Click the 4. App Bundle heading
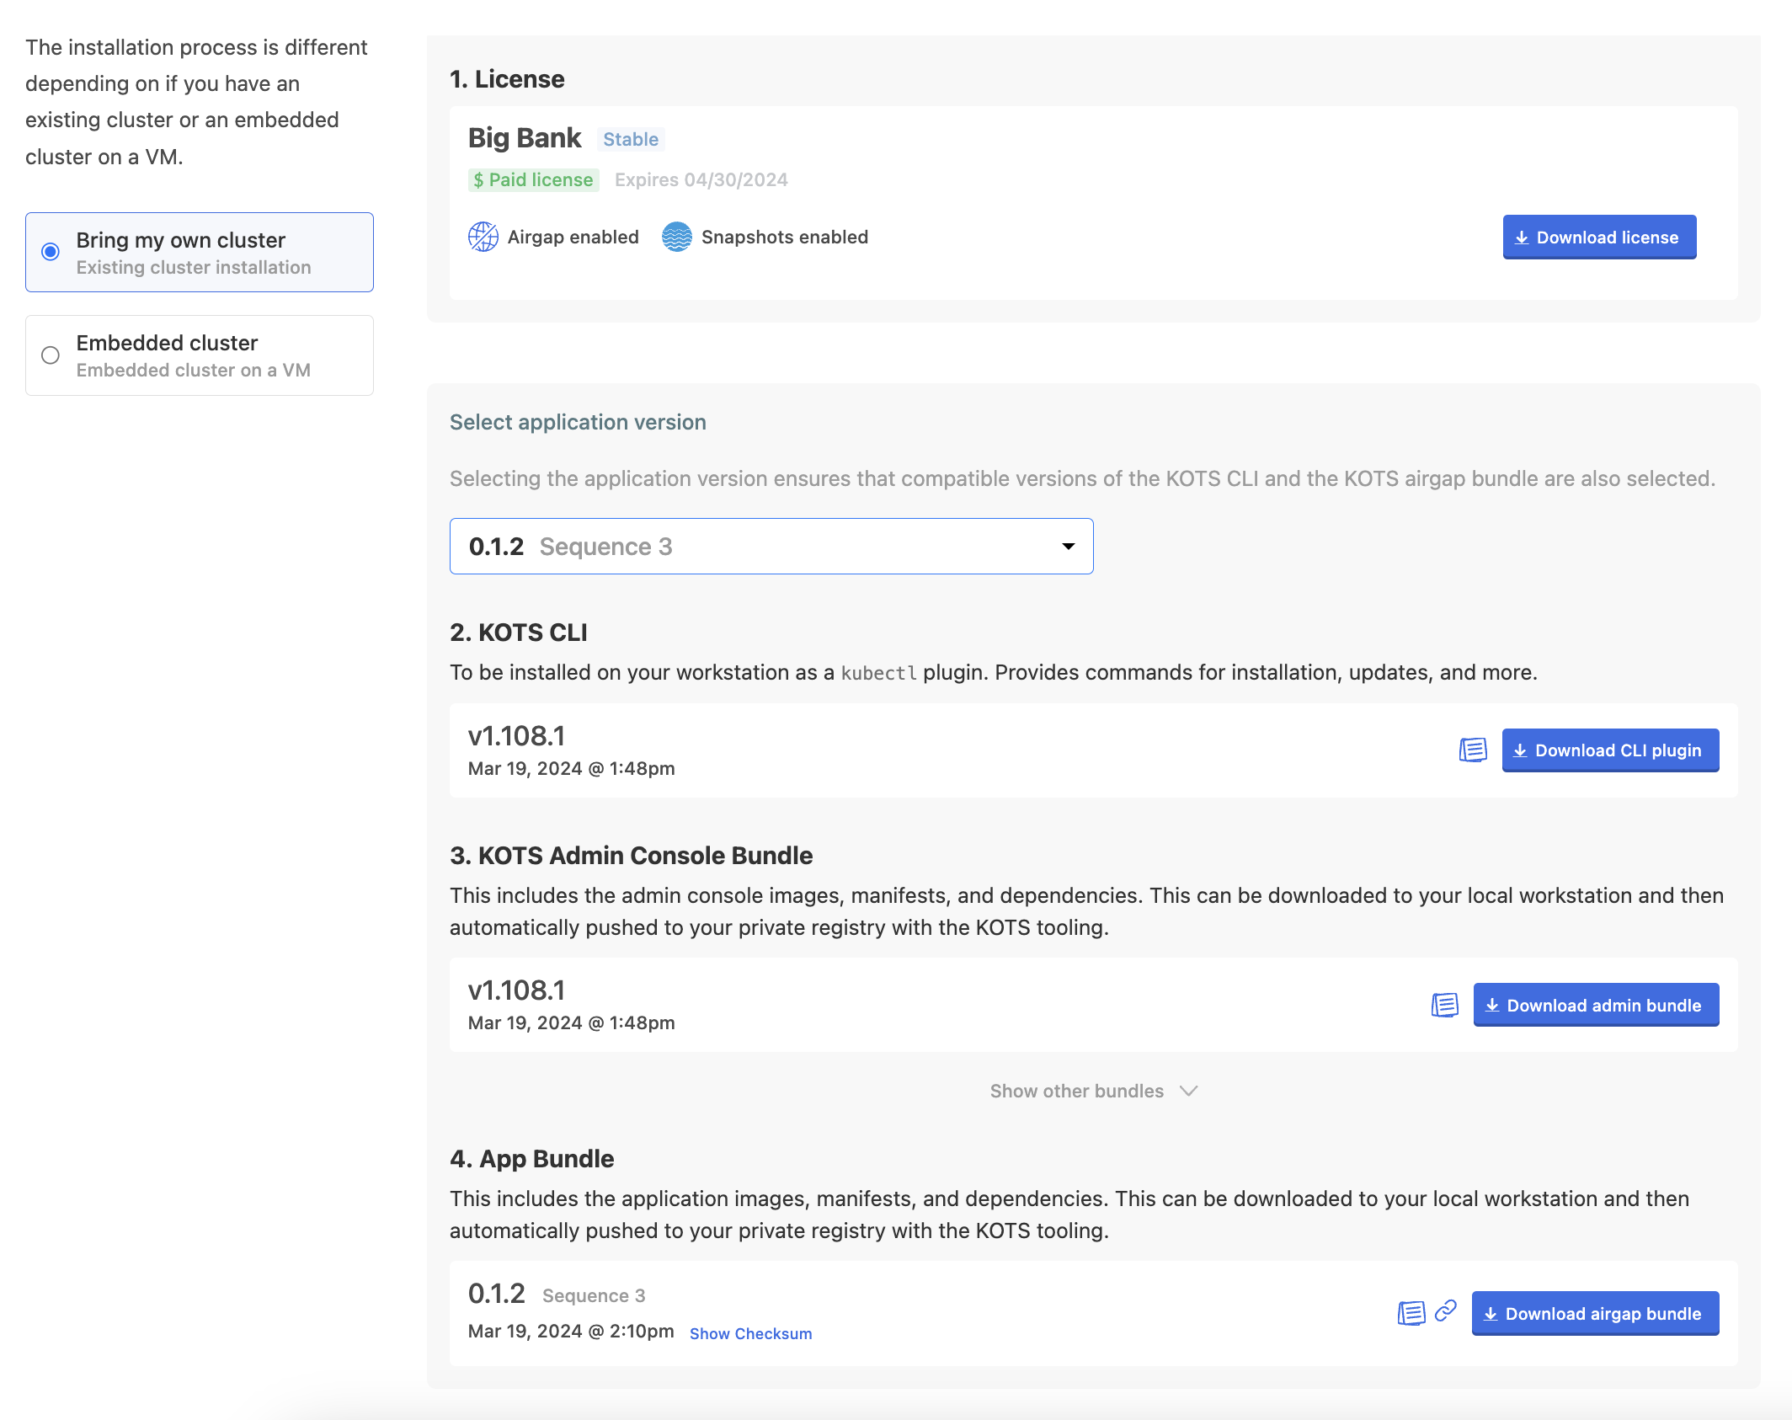1792x1420 pixels. (531, 1159)
